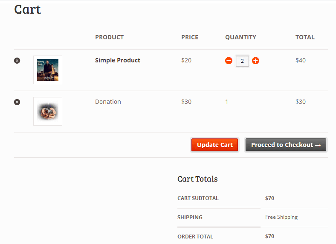
Task: Click the Free Shipping text
Action: coord(281,217)
